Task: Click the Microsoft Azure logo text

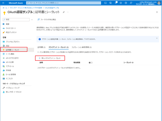Action: click(x=16, y=3)
